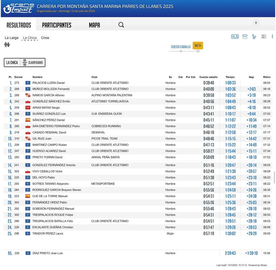
Task: Export results with the XLS icon
Action: (235, 37)
